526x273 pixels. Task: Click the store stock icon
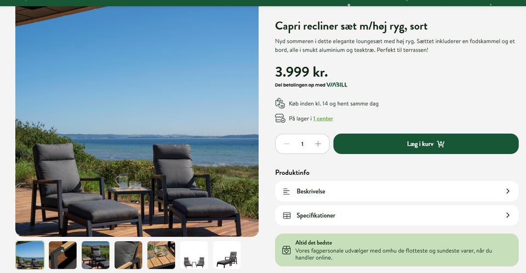point(280,118)
